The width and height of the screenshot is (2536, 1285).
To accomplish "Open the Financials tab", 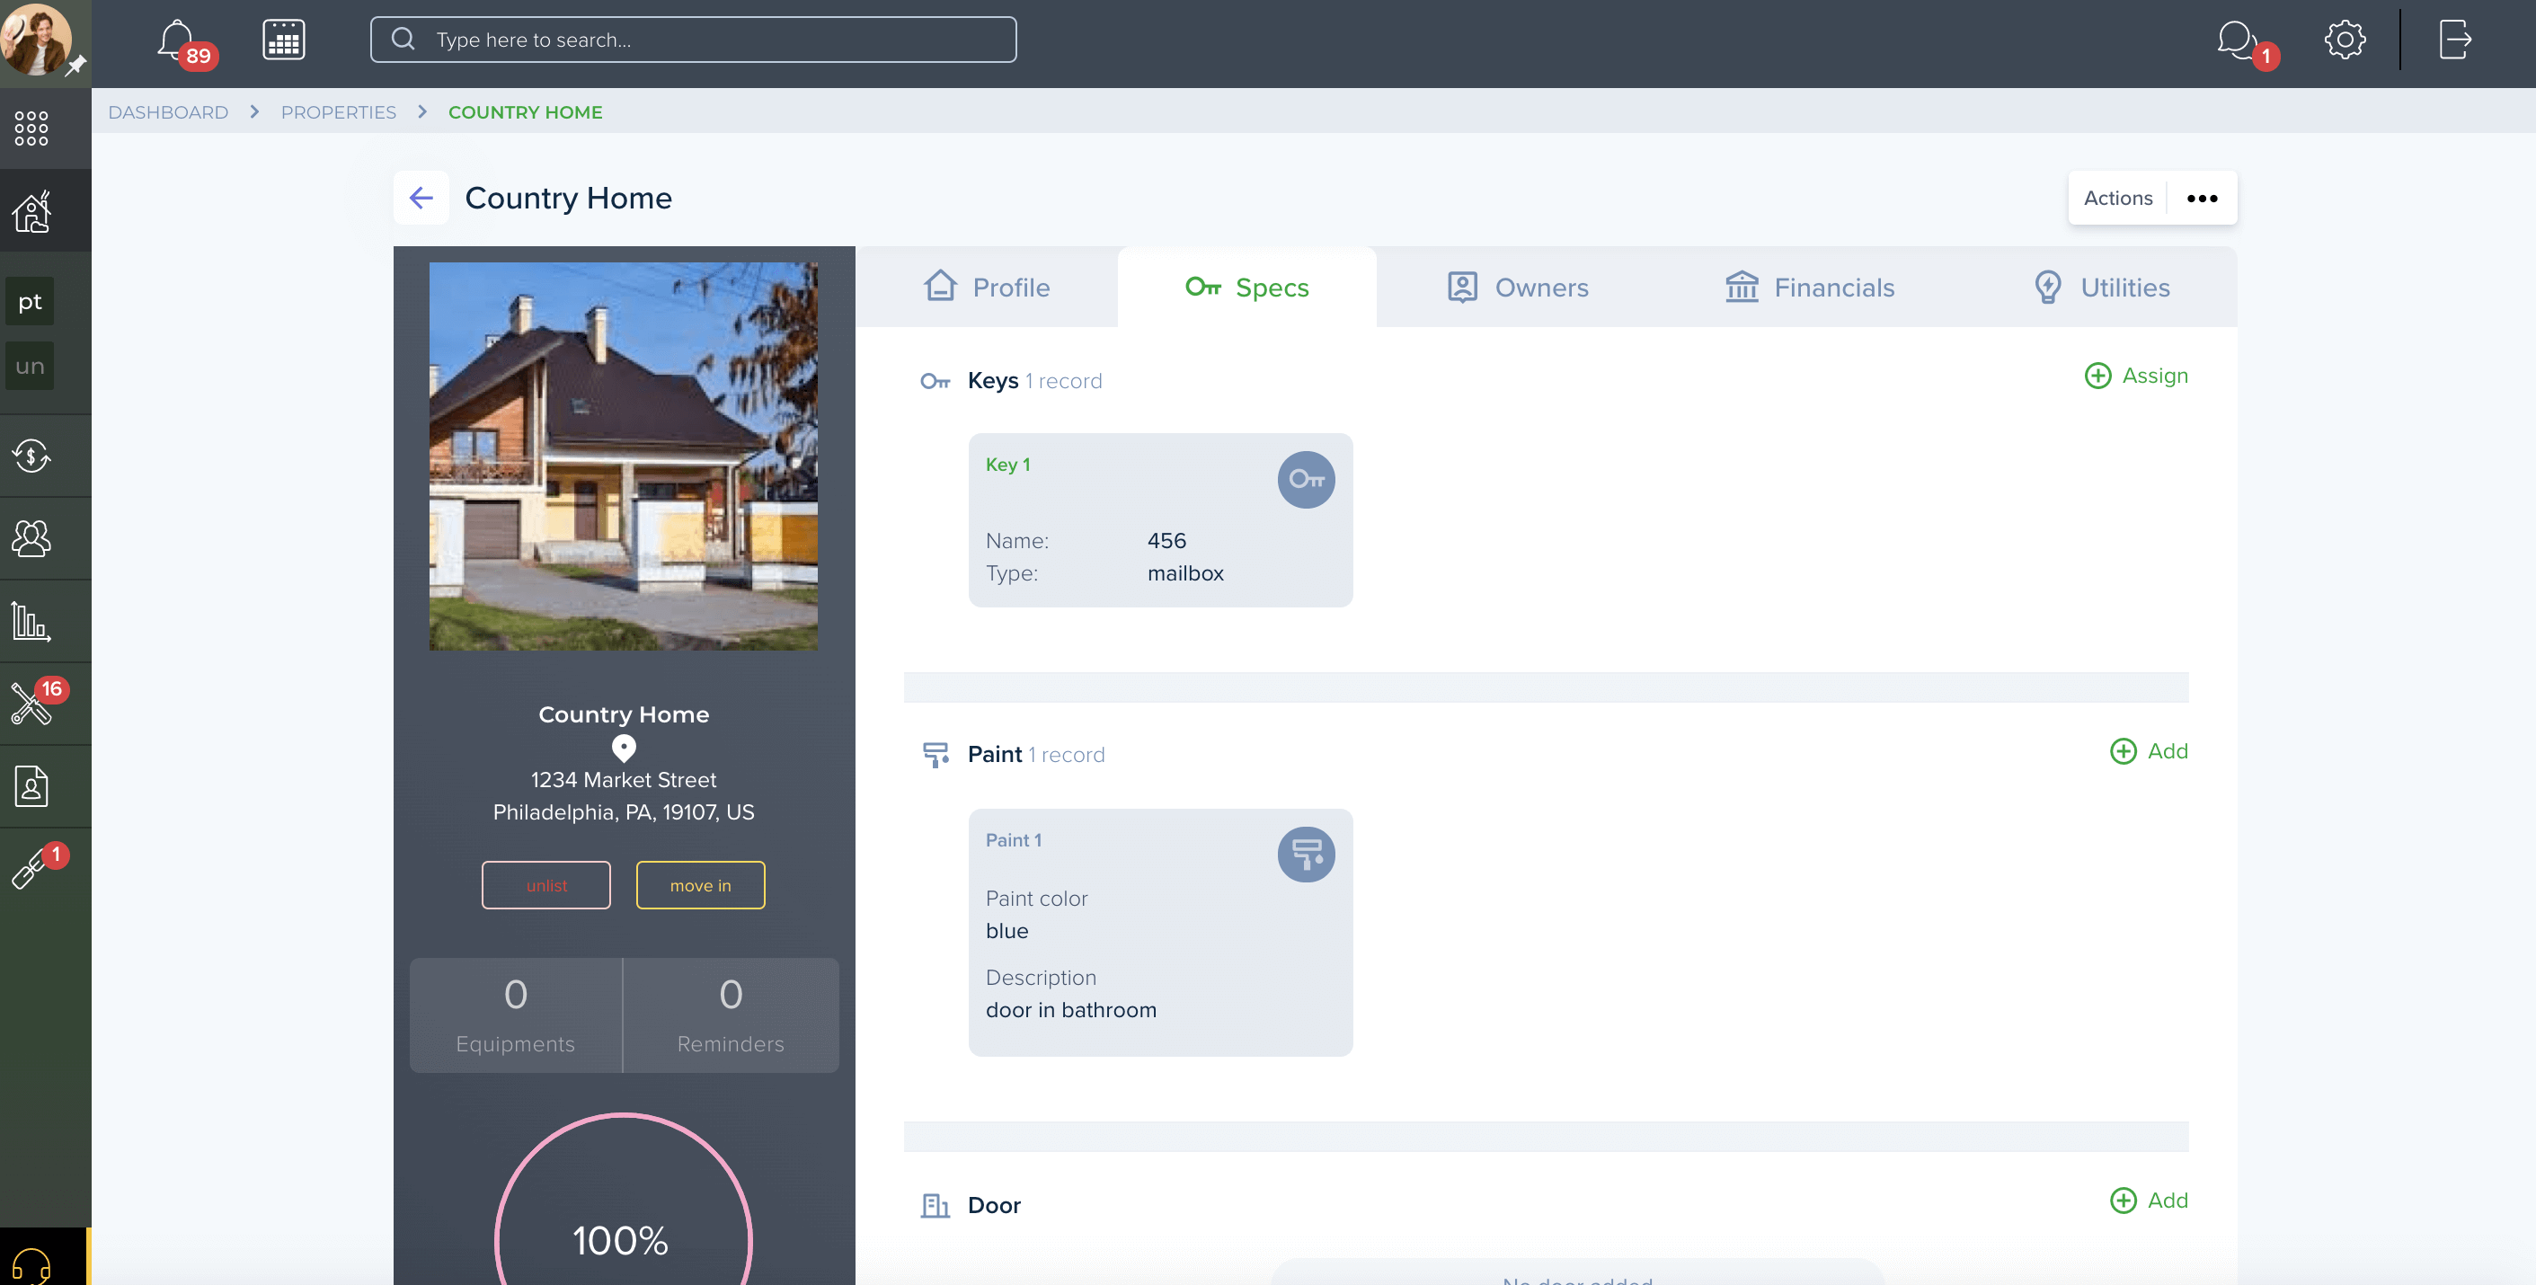I will pyautogui.click(x=1810, y=287).
